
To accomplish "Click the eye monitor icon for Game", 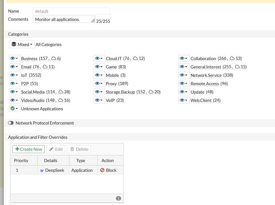I will pos(97,67).
